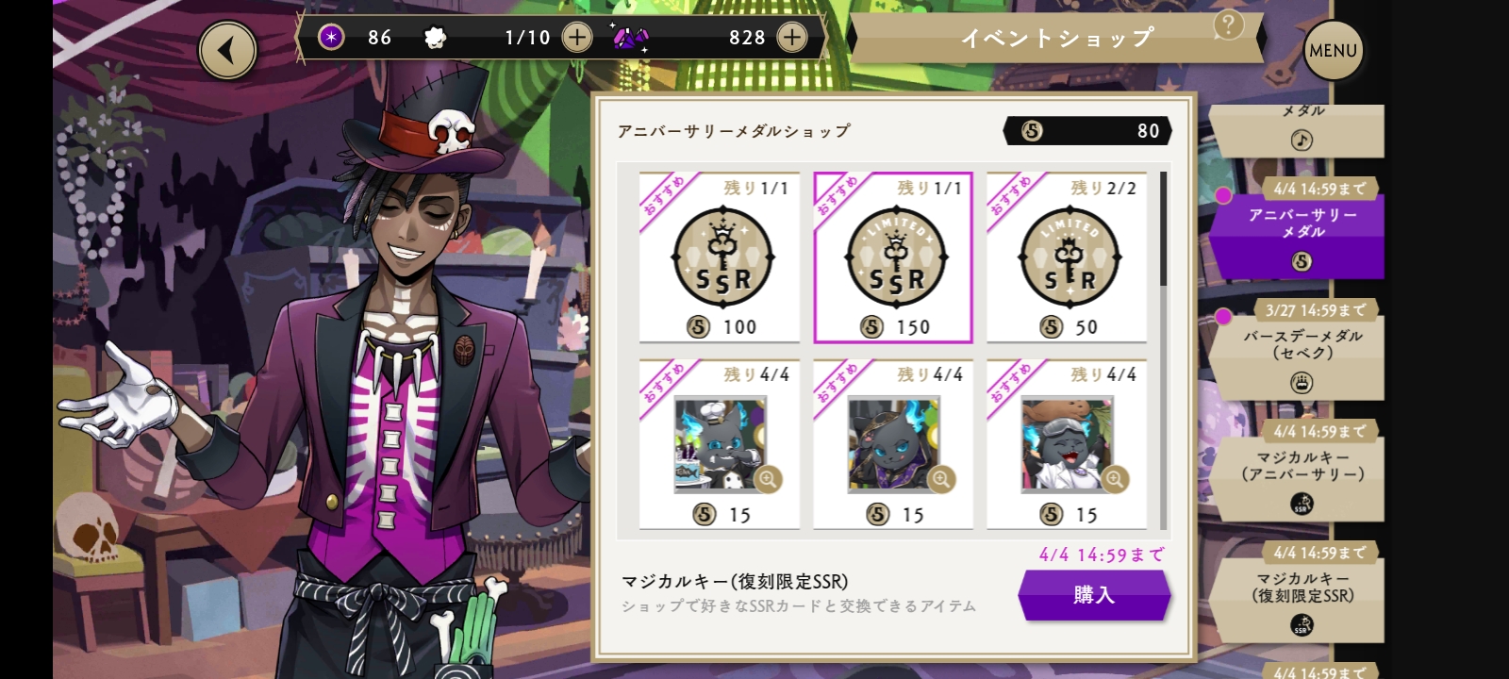This screenshot has width=1509, height=679.
Task: Magnify the laughing cat item preview
Action: point(1115,479)
